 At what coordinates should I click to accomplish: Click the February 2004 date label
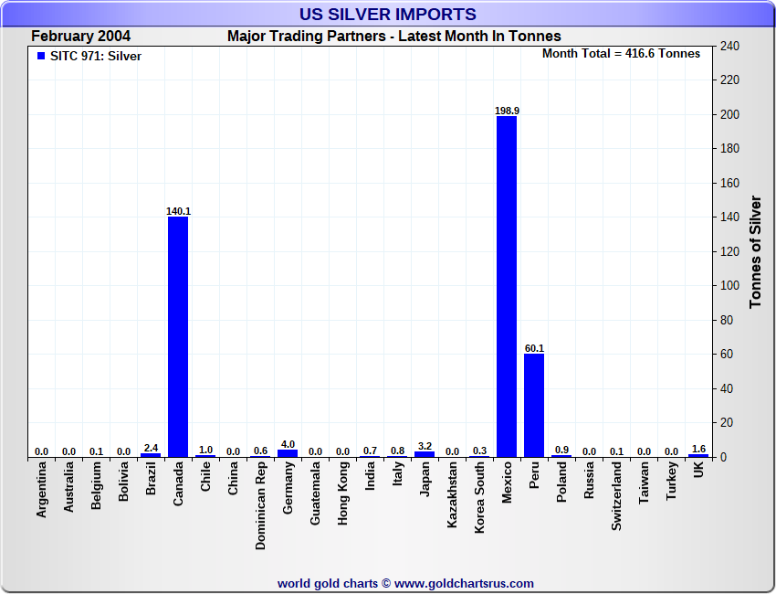(x=80, y=37)
